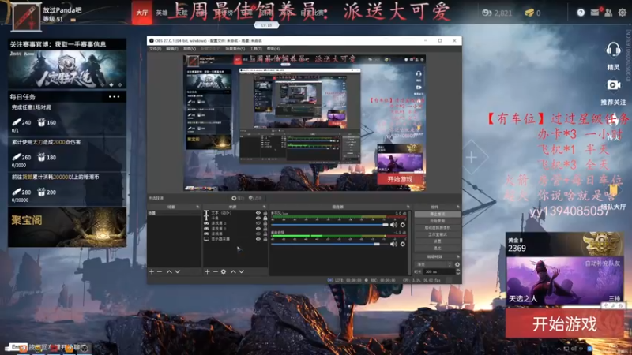Click the player avatar in game header
The width and height of the screenshot is (632, 355).
pyautogui.click(x=26, y=16)
